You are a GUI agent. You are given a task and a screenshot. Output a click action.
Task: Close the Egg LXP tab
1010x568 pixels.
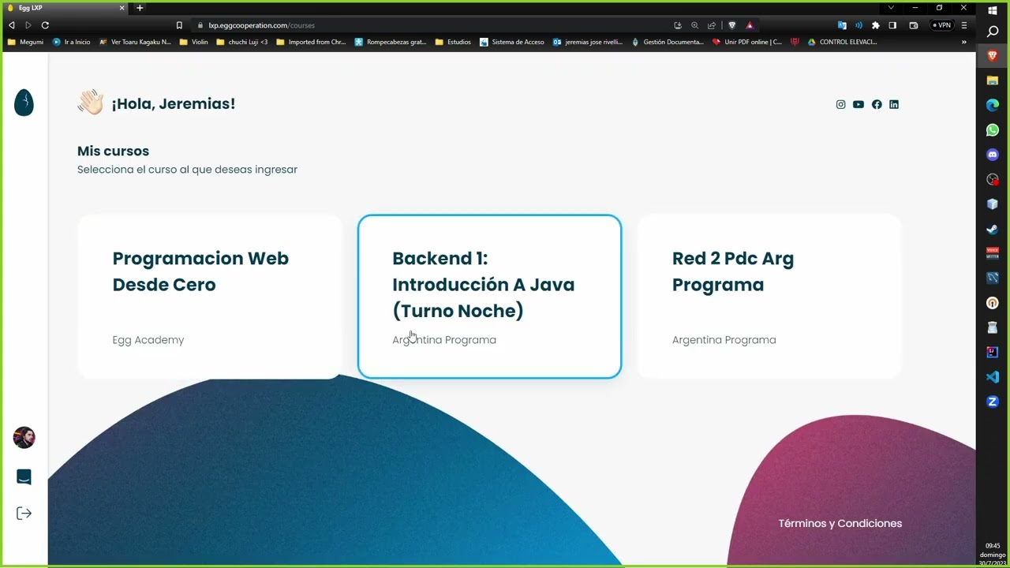pyautogui.click(x=122, y=8)
